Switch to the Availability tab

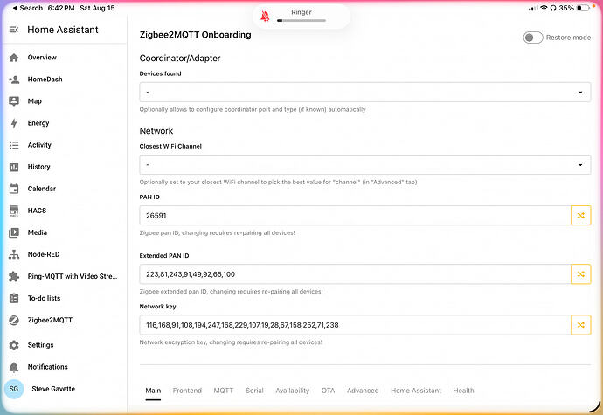click(292, 391)
